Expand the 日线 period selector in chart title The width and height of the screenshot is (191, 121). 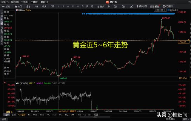click(29, 10)
